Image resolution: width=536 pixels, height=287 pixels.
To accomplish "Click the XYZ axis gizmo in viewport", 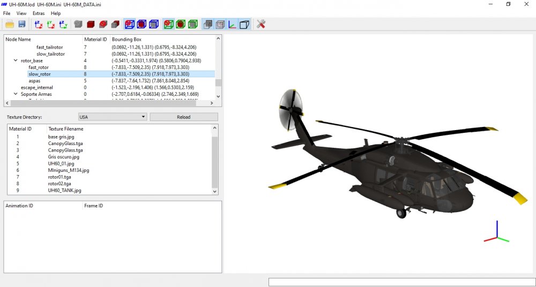I will point(497,231).
